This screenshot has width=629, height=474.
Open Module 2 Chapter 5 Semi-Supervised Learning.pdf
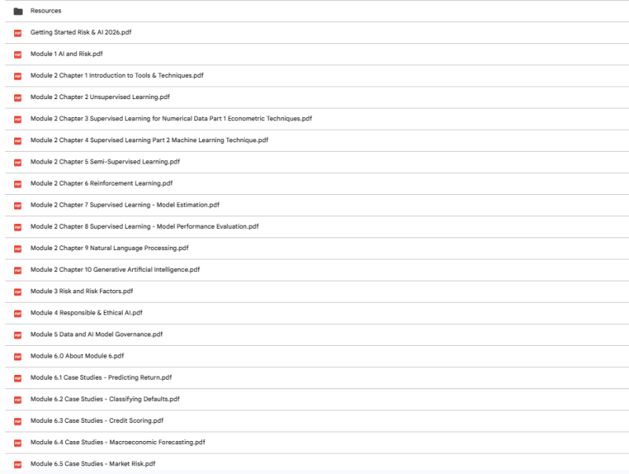[x=105, y=162]
